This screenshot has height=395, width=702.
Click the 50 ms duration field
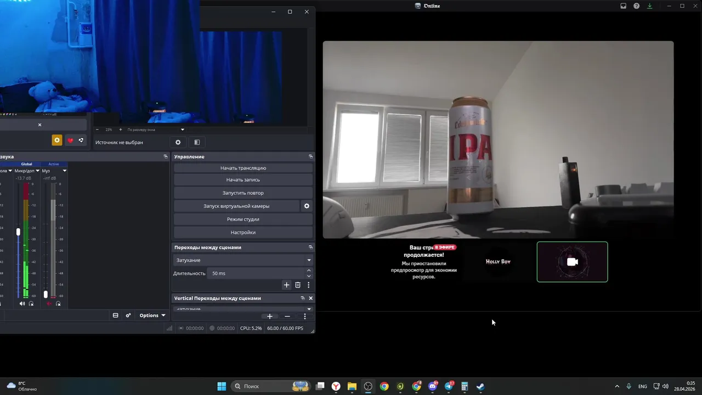point(256,273)
